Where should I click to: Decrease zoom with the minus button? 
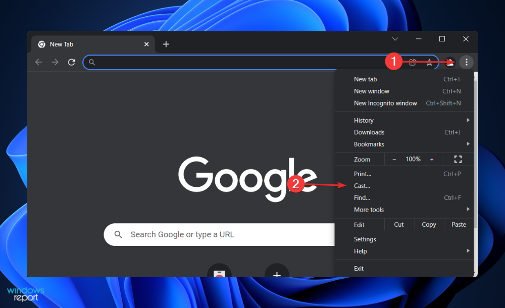coord(394,159)
